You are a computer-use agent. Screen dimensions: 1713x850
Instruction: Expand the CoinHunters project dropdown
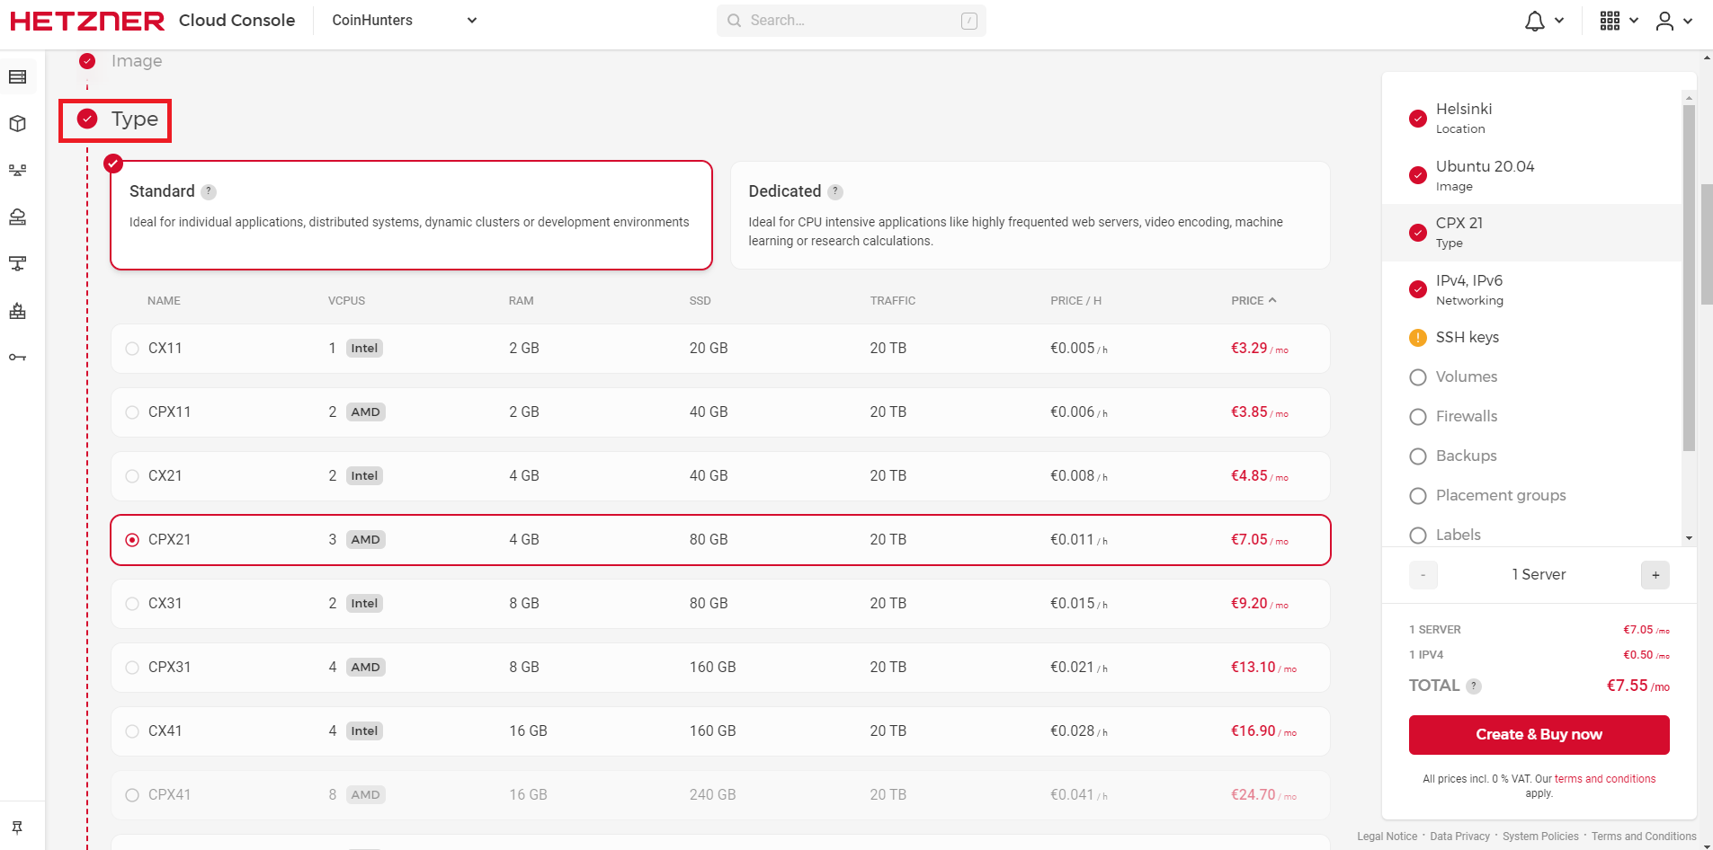(x=405, y=21)
